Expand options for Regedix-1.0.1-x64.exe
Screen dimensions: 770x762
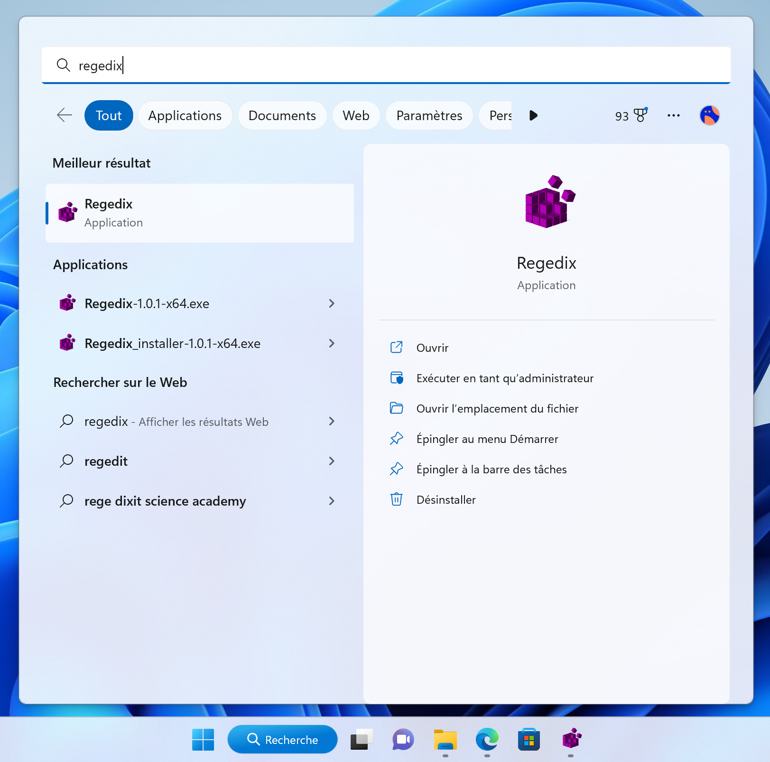pos(332,303)
